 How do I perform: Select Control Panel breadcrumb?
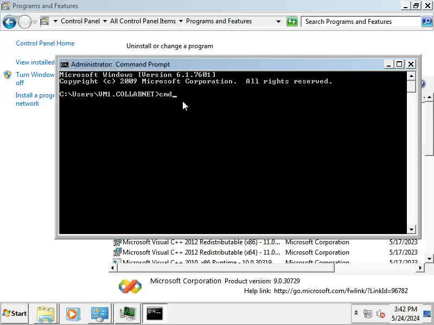pos(80,21)
